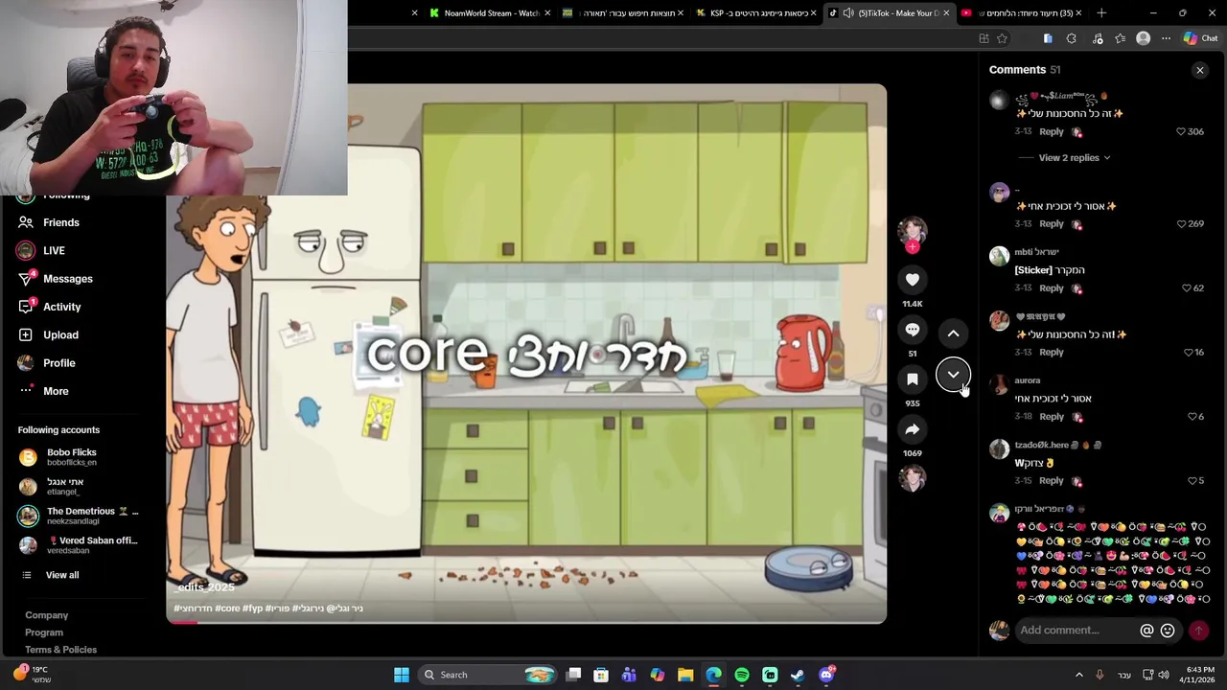1227x690 pixels.
Task: Expand the Company footer section
Action: click(x=47, y=615)
